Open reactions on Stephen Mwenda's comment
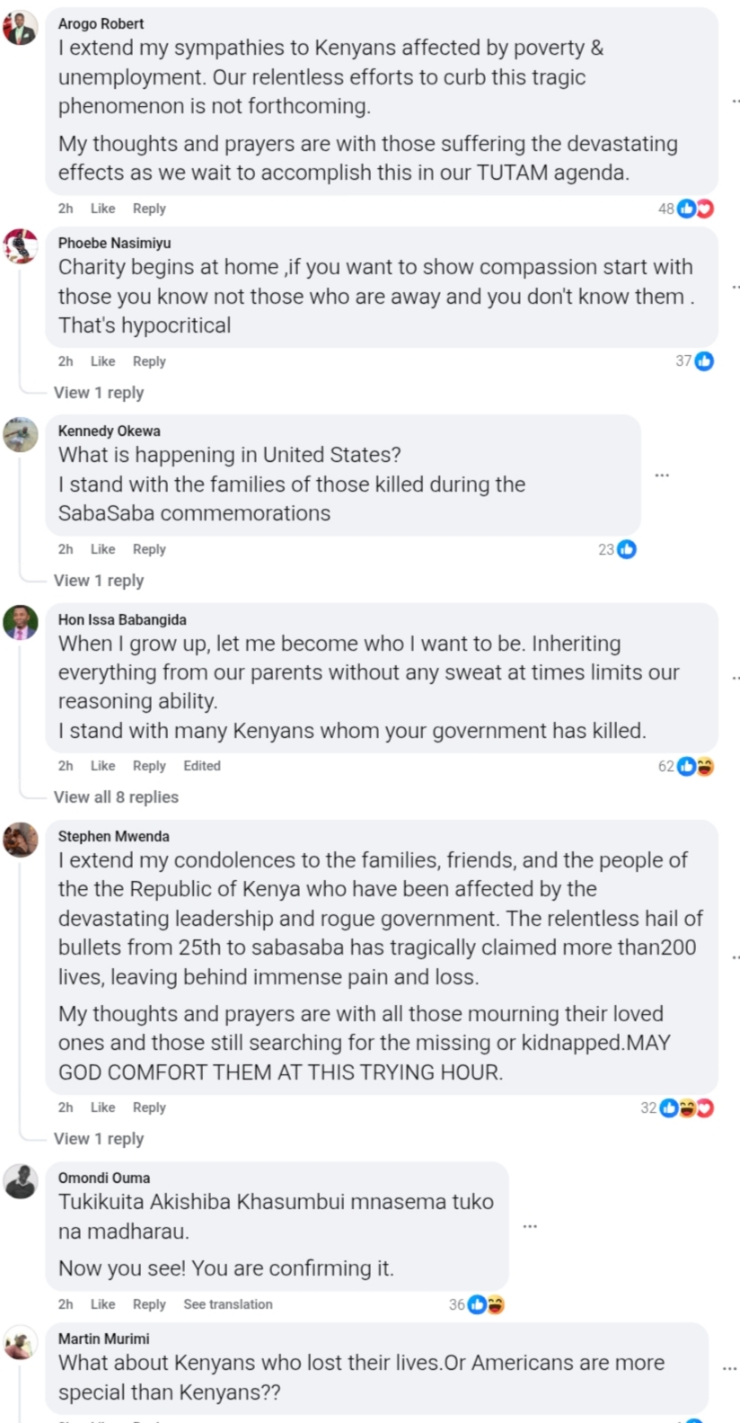The height and width of the screenshot is (1423, 740). pos(677,1108)
